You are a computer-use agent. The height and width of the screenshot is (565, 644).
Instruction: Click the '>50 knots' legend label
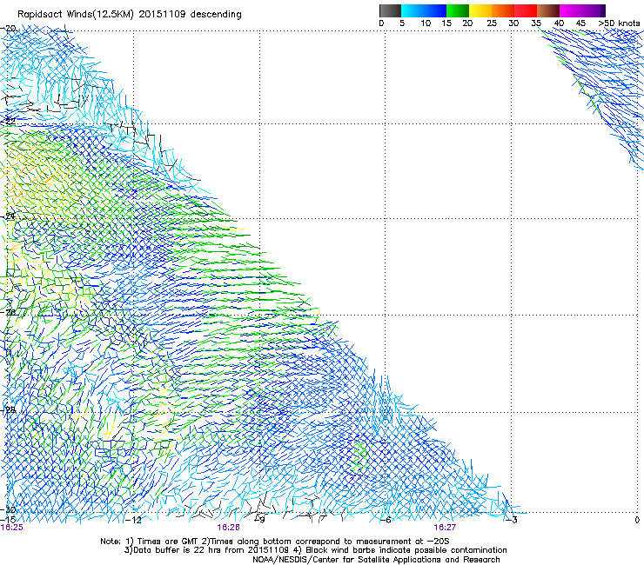click(619, 23)
